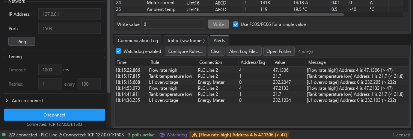Sort alerts by the Time column header
The image size is (413, 139).
click(x=131, y=62)
